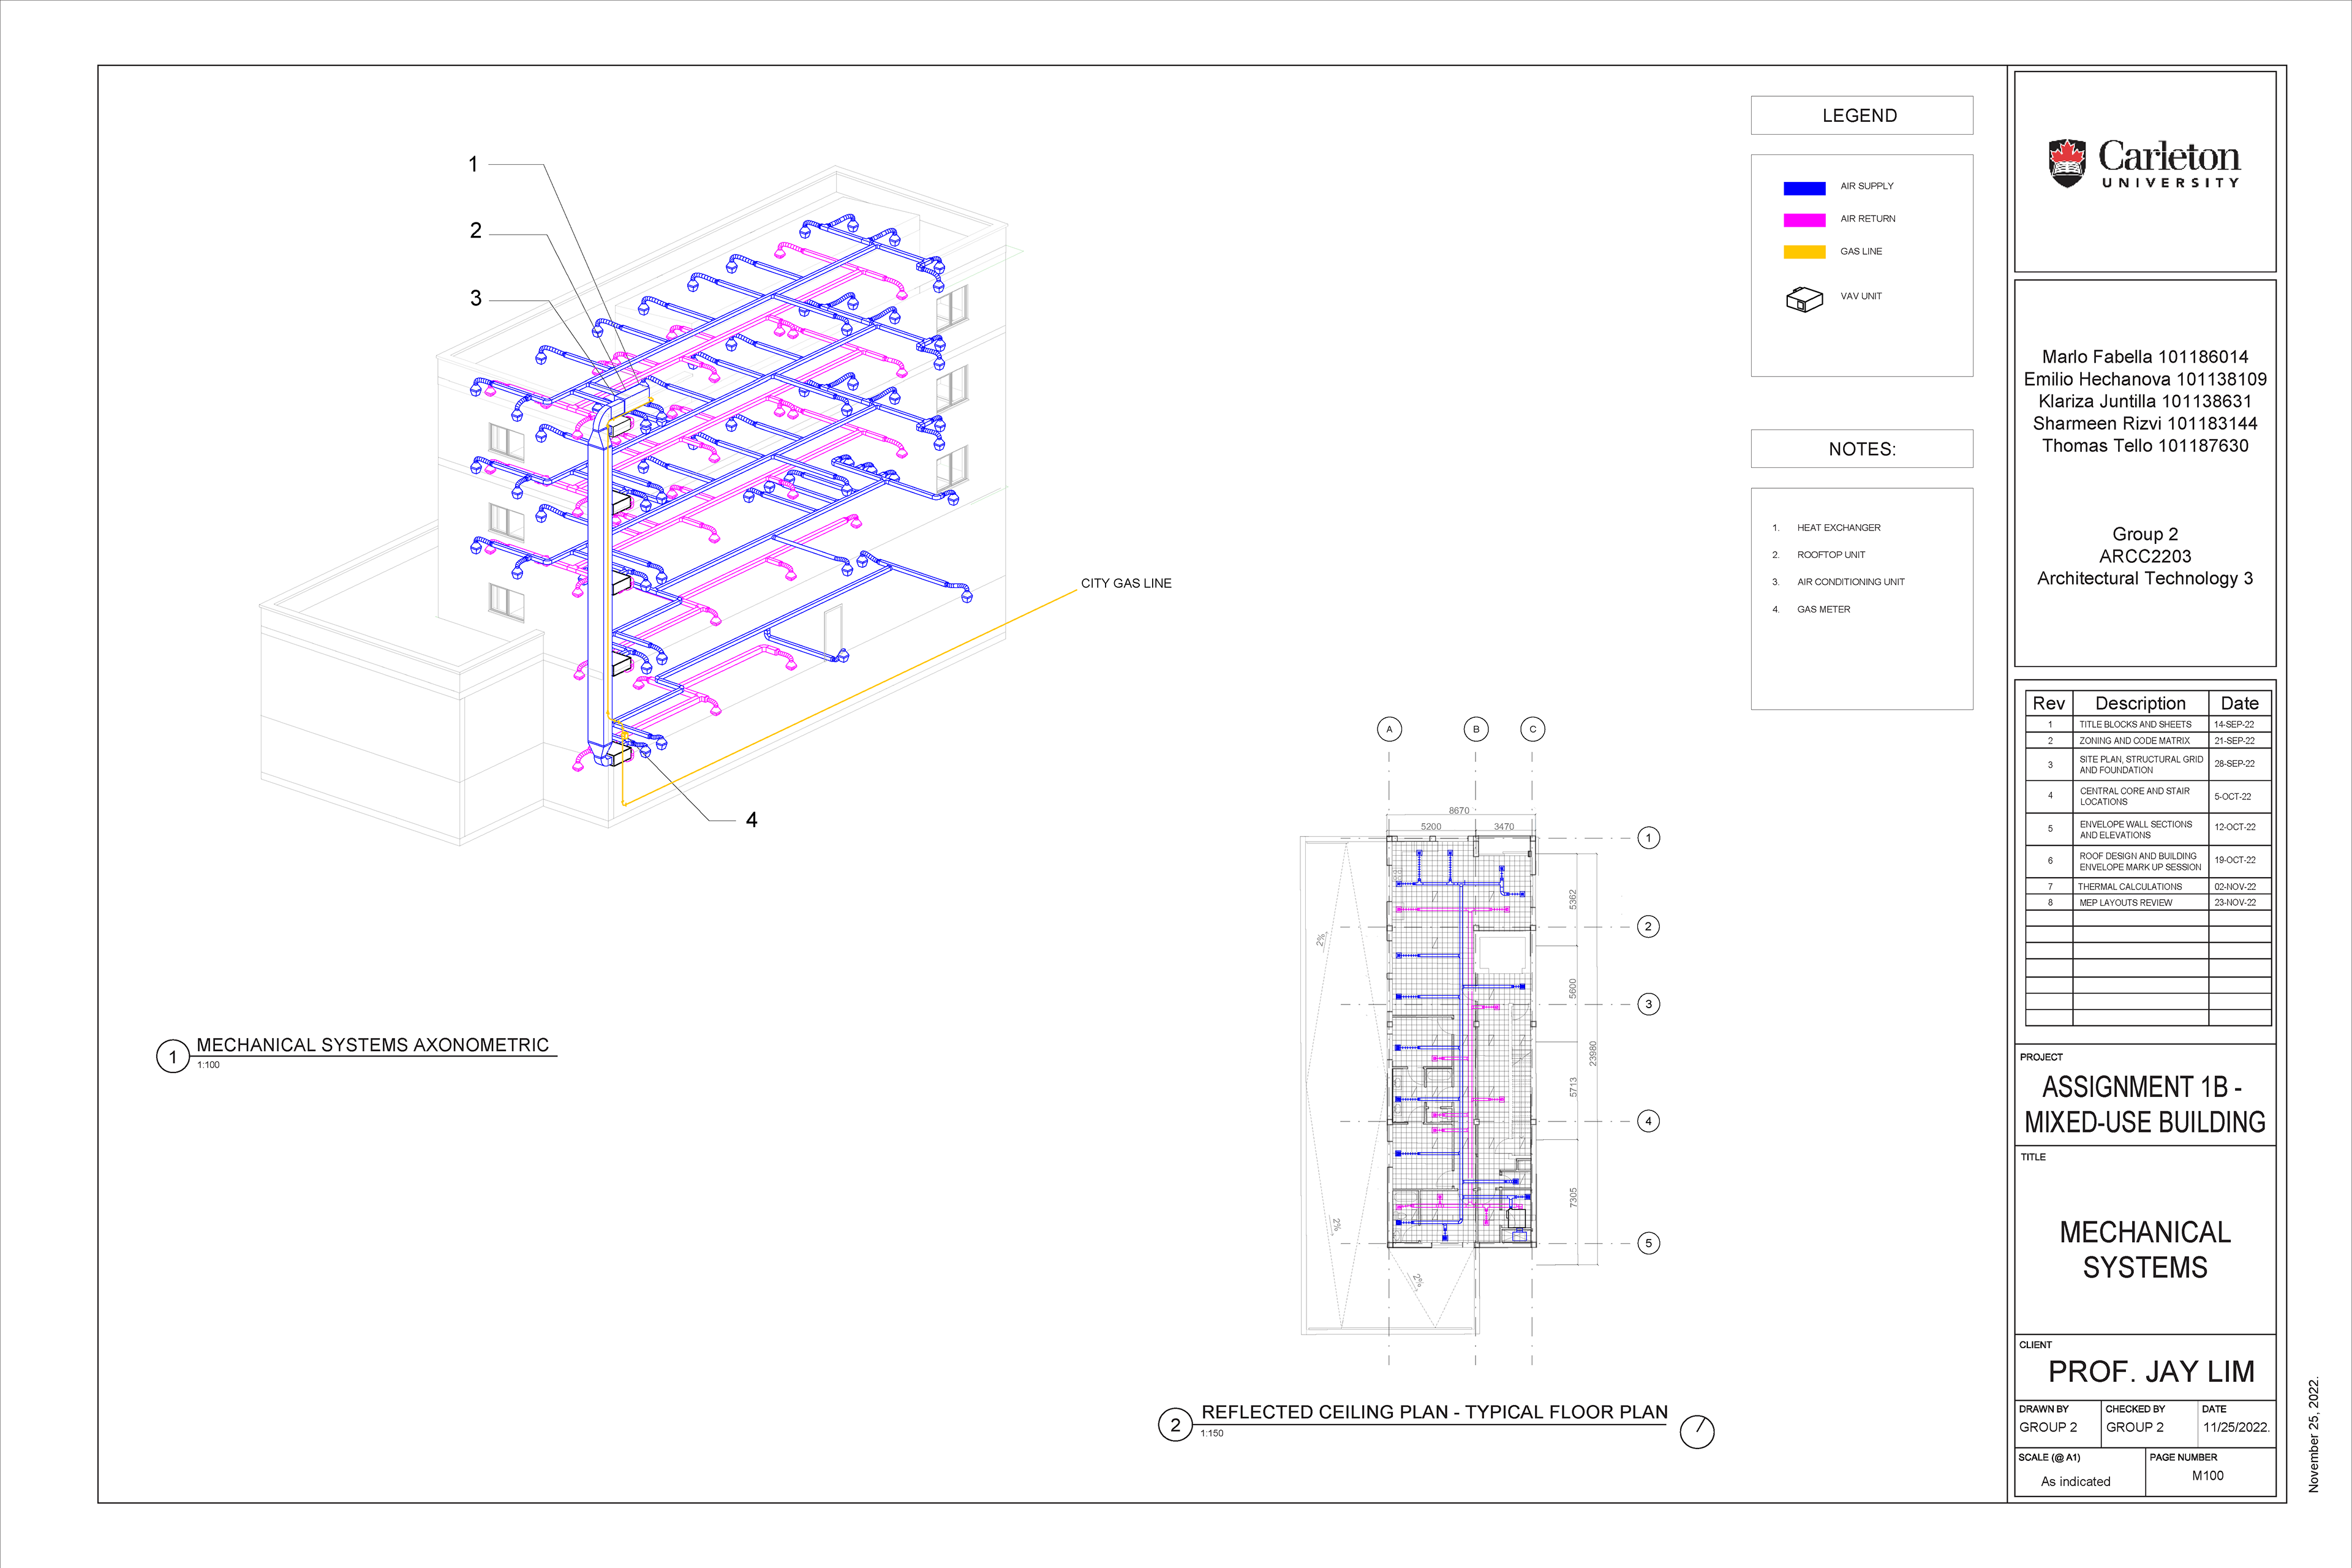The image size is (2352, 1568).
Task: Click the VAV unit symbol in legend
Action: pos(1804,299)
